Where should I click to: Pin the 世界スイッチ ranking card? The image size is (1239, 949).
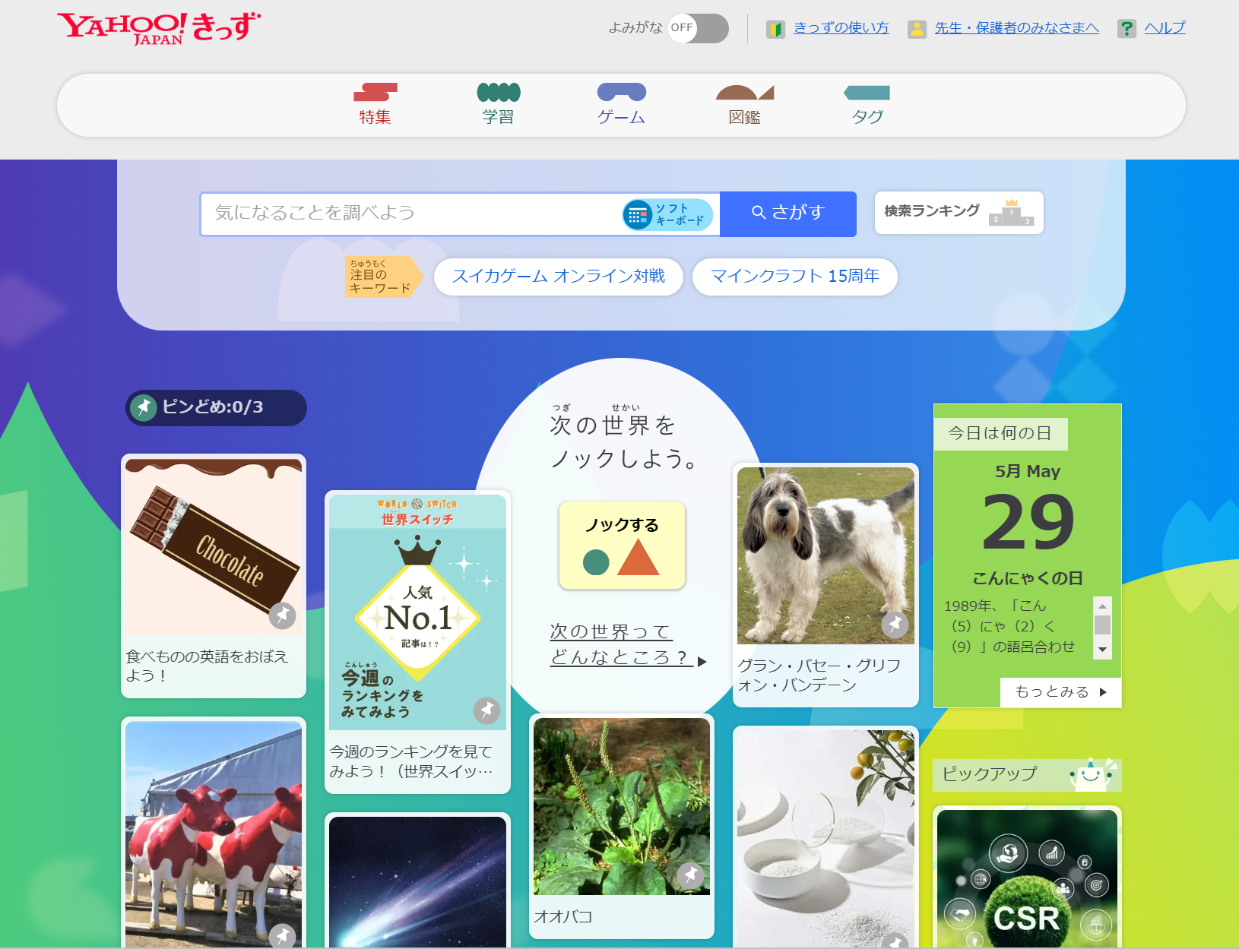pos(486,710)
